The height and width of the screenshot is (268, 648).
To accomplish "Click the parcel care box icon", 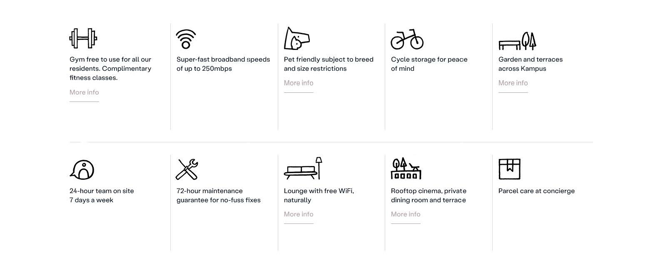I will [509, 169].
